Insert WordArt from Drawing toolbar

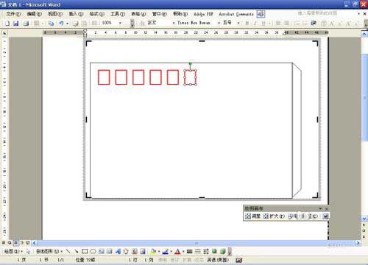pyautogui.click(x=118, y=251)
